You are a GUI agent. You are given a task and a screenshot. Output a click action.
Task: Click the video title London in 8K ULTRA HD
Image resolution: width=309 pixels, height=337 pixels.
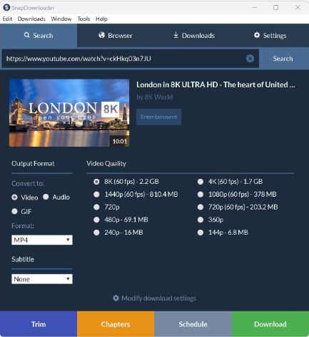pos(216,84)
